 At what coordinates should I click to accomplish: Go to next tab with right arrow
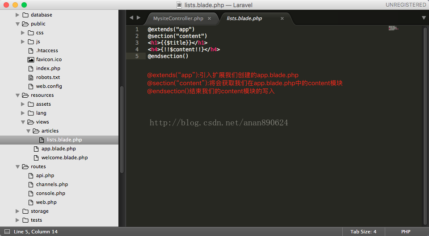[139, 18]
